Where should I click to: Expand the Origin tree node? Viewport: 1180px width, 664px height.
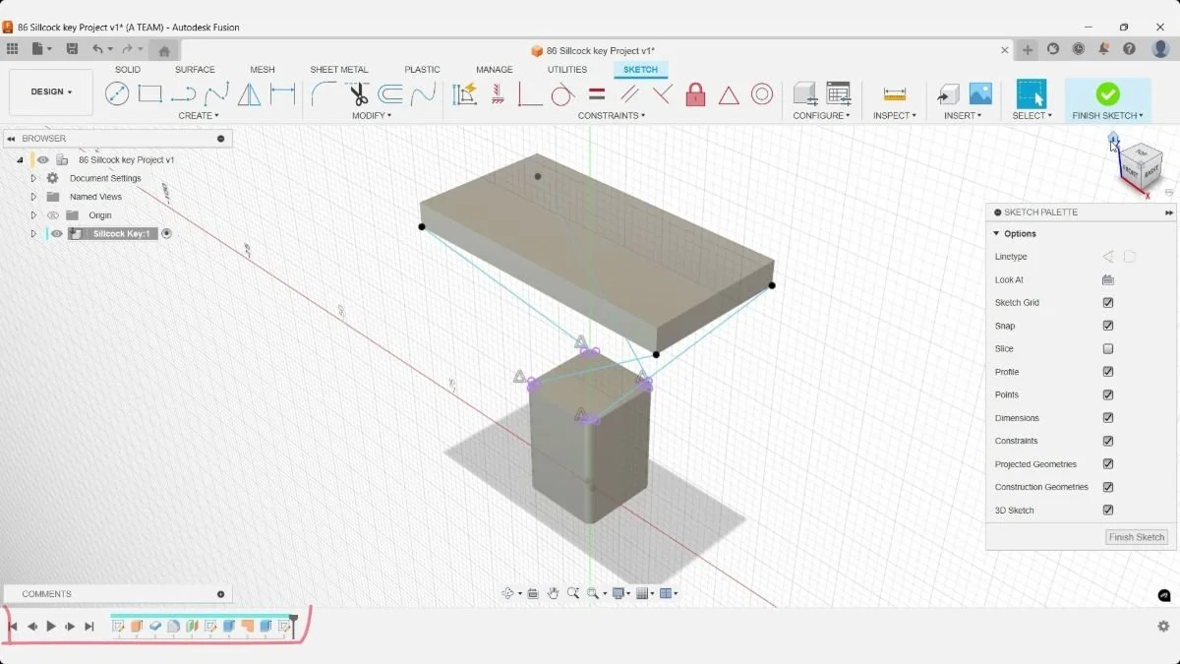(33, 215)
